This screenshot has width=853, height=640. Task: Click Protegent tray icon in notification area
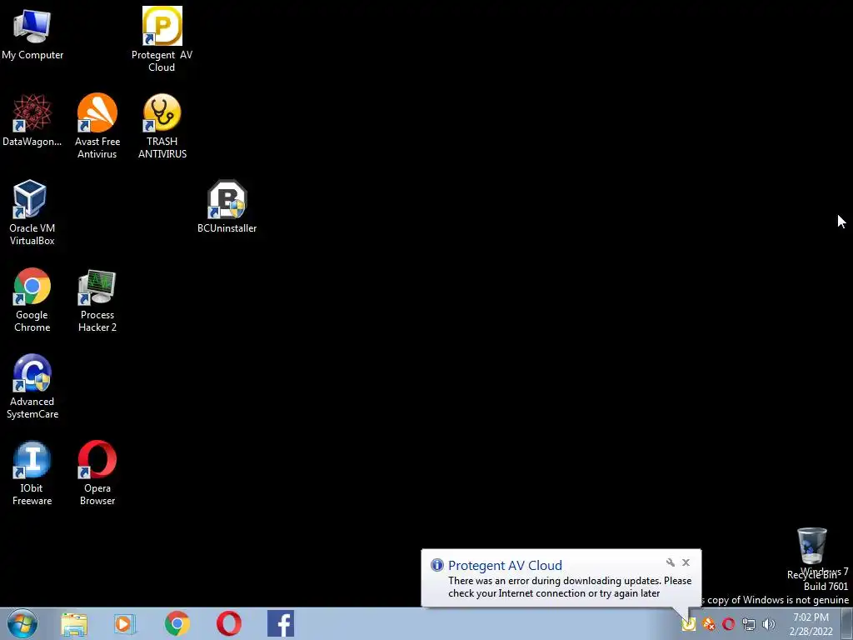(689, 624)
